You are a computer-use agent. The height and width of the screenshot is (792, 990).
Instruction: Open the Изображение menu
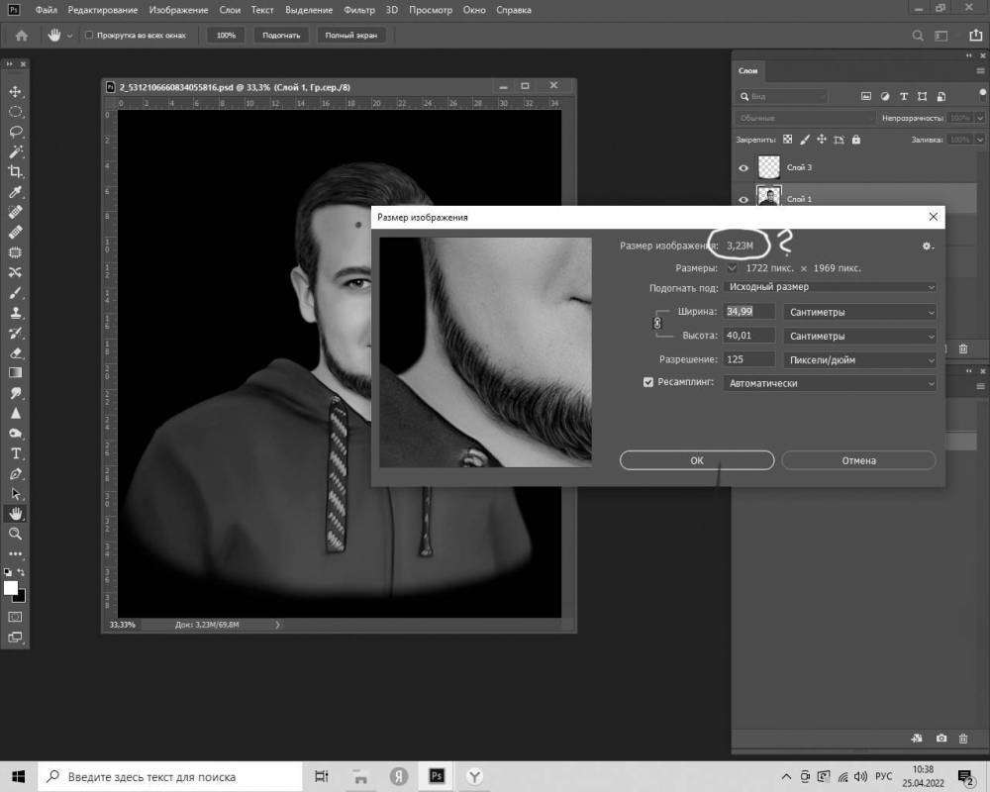[x=178, y=10]
